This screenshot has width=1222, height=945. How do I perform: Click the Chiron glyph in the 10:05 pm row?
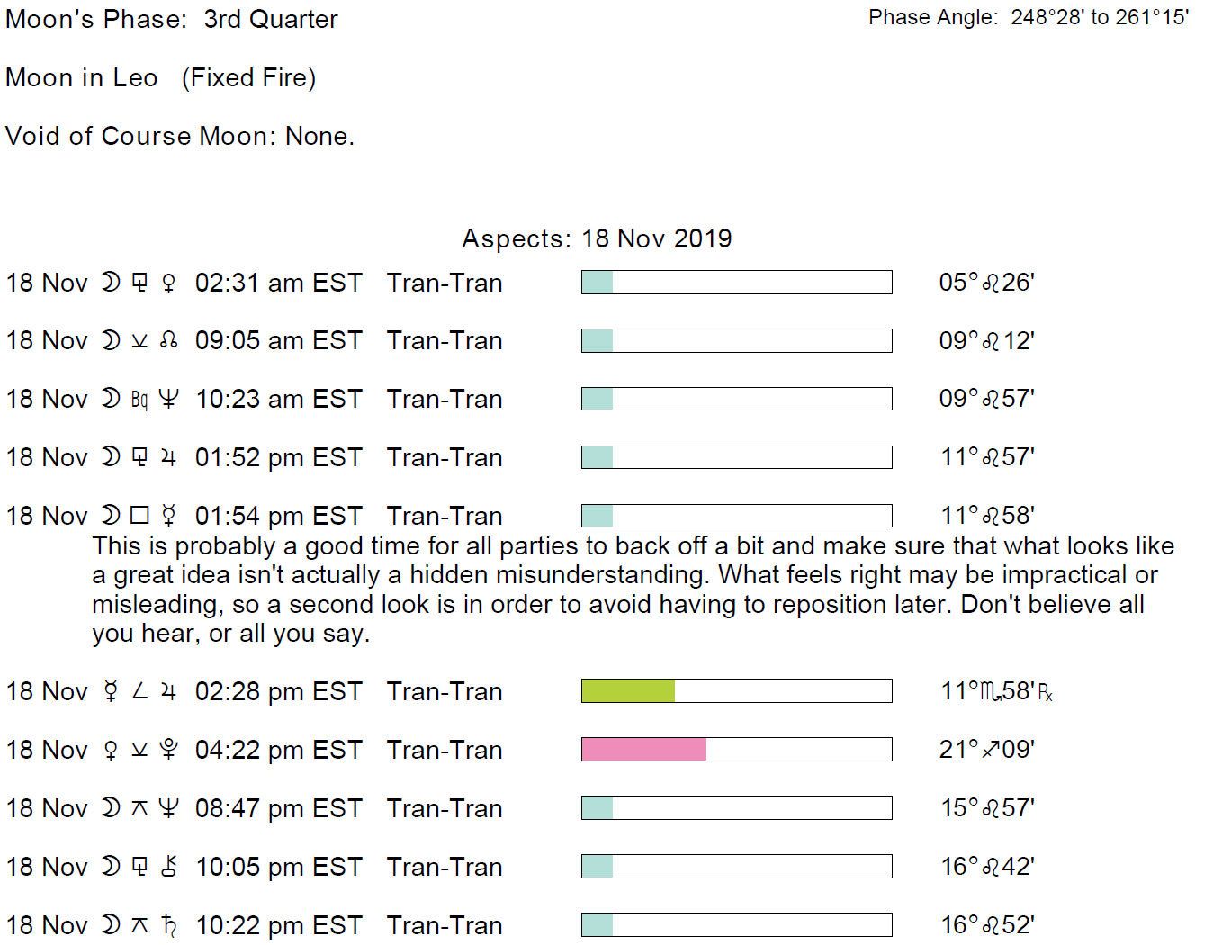click(x=168, y=867)
